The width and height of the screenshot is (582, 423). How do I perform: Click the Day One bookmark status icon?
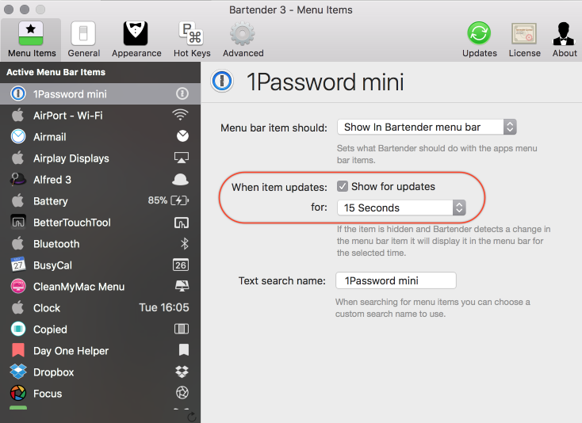184,349
